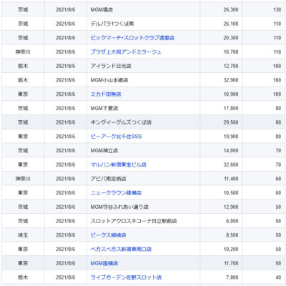This screenshot has width=286, height=286.
Task: Select the value 10,500 cell
Action: [221, 192]
